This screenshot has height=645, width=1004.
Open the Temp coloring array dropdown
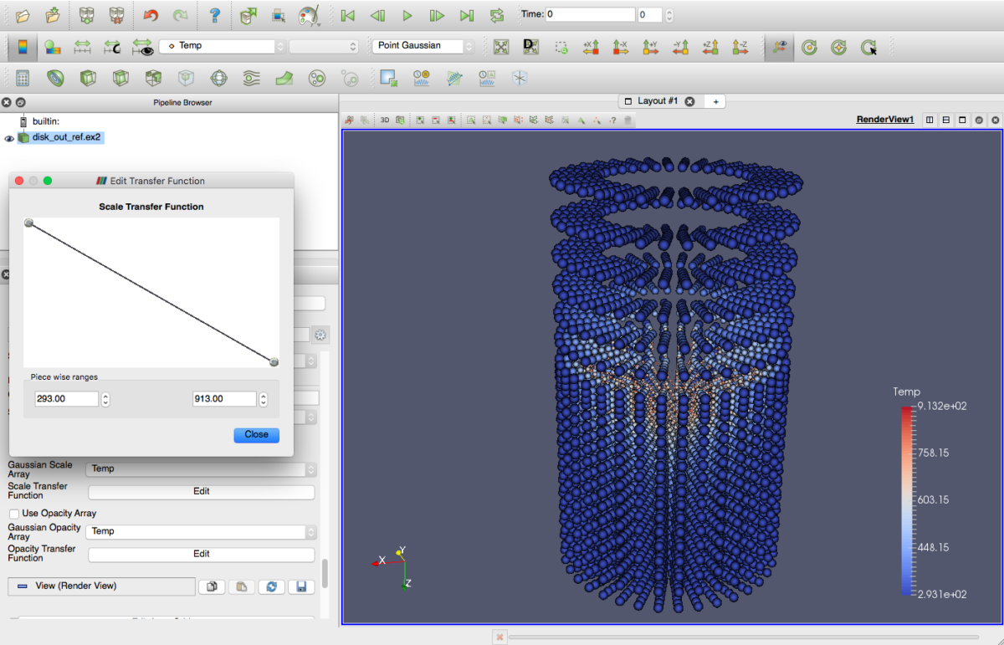coord(222,46)
